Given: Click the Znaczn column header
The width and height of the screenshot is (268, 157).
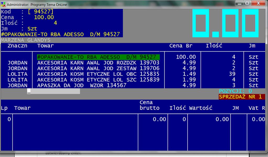Looking at the screenshot, I should click(x=18, y=46).
